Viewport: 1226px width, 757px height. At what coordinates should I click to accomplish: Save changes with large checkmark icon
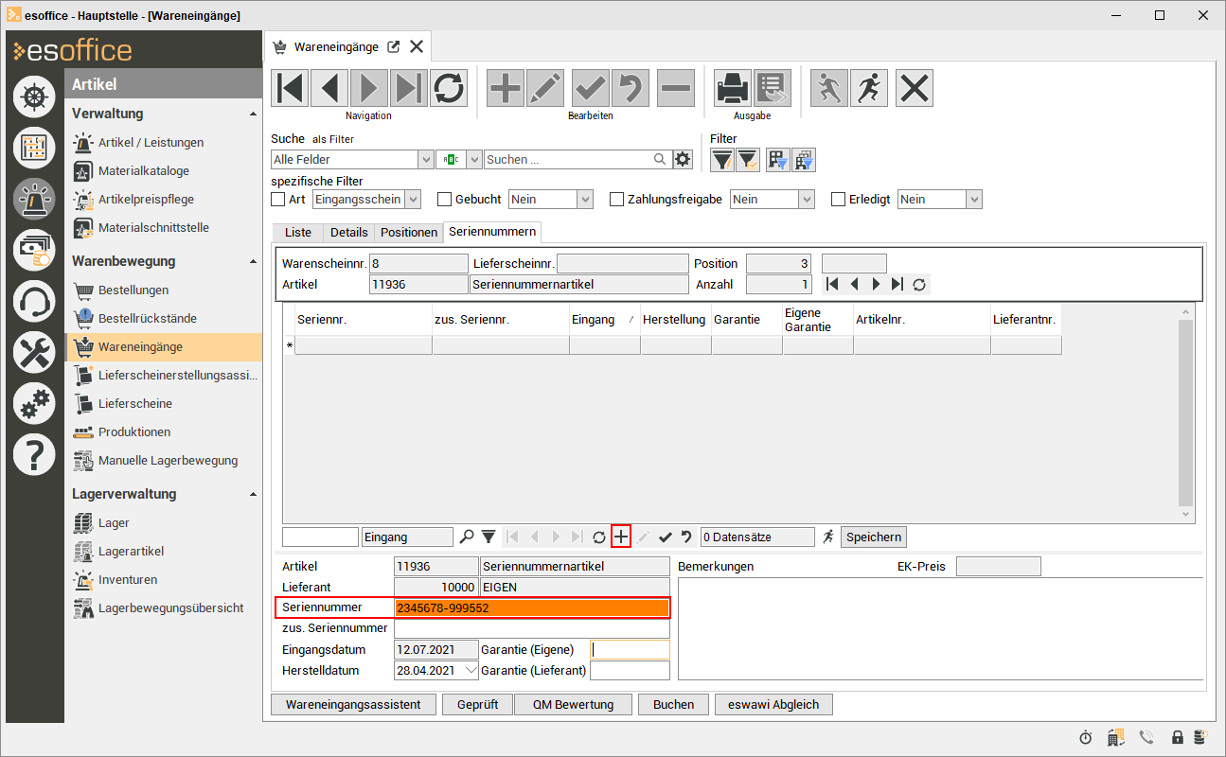591,88
